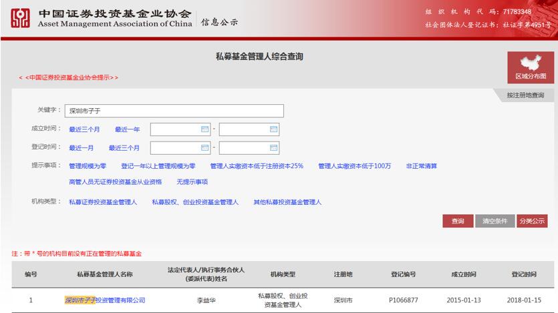
Task: Click legal representative 李益华 cell
Action: (x=206, y=300)
